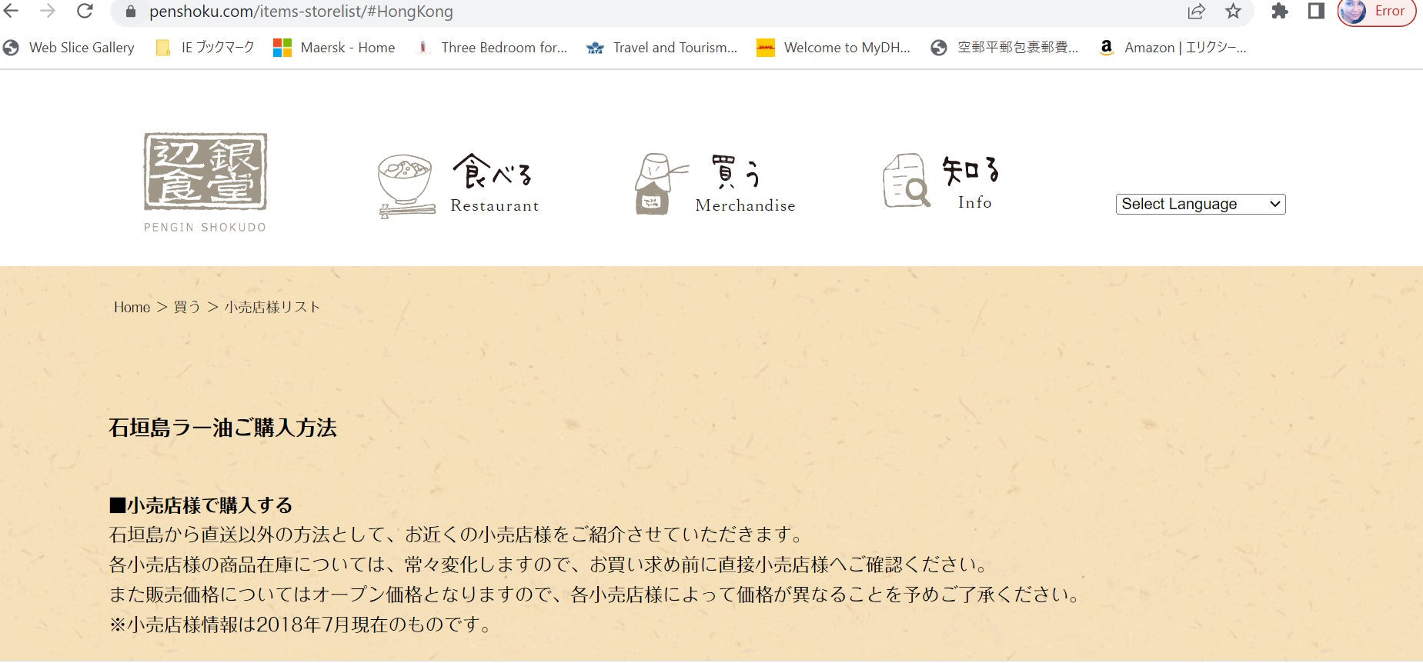
Task: Bookmark this page with the star
Action: pyautogui.click(x=1233, y=12)
